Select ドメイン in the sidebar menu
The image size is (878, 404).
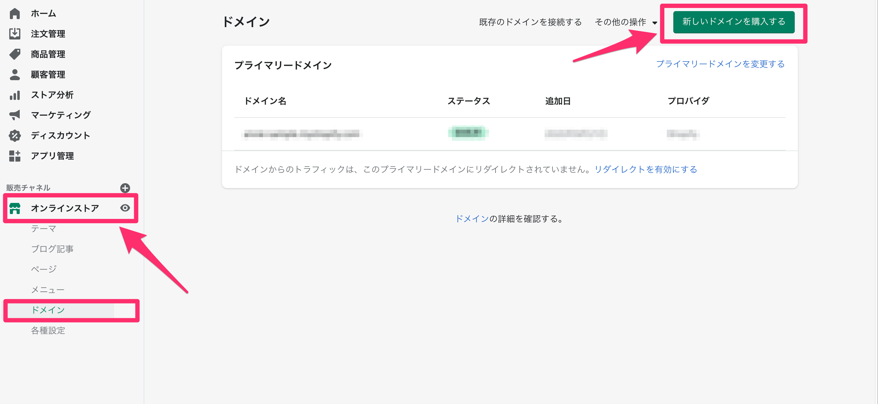[48, 310]
